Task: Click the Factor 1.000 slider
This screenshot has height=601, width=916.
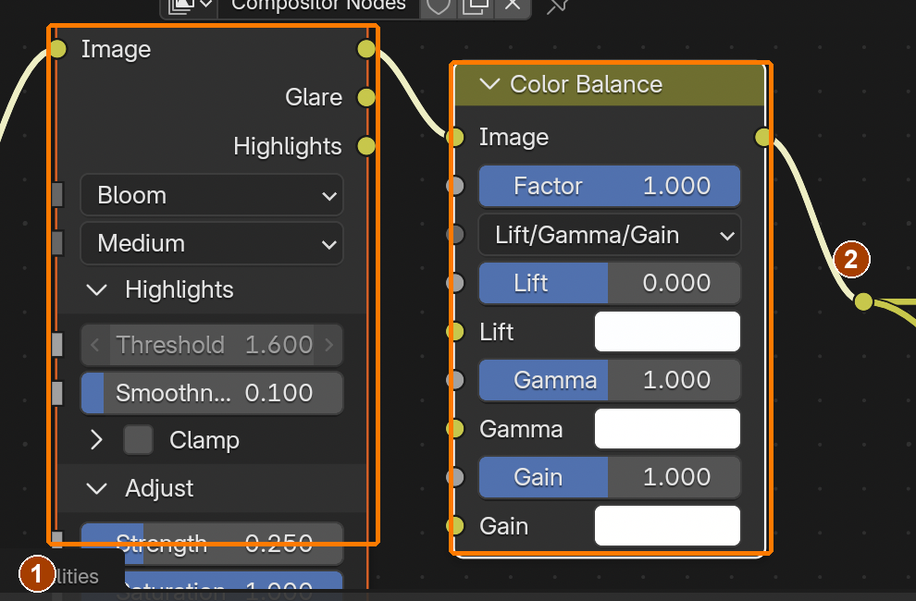Action: (610, 187)
